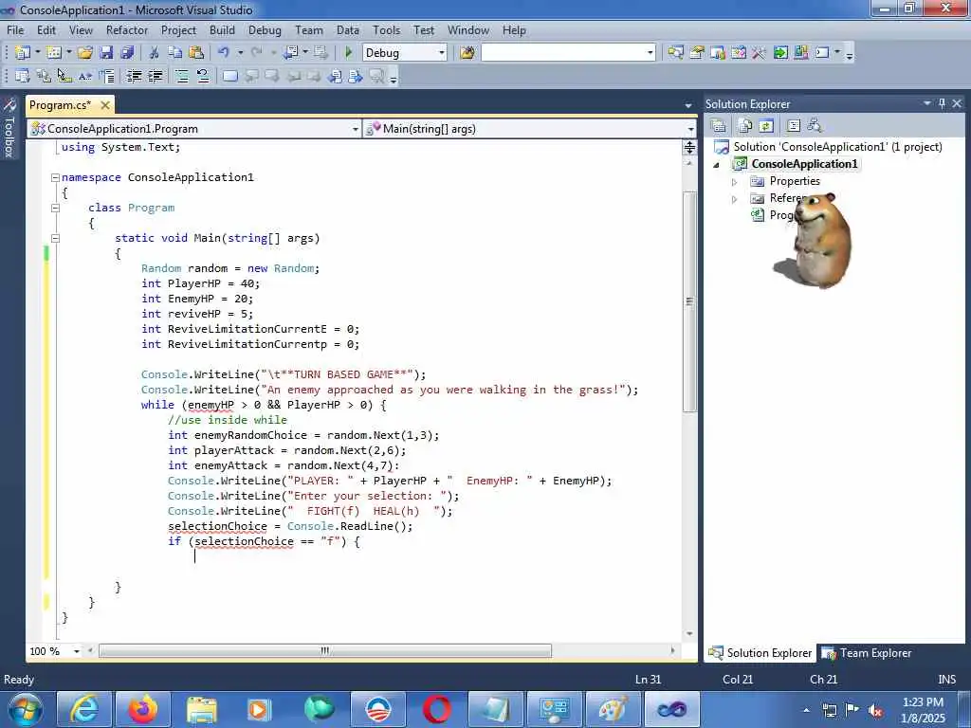Open the active documents list arrow
Image resolution: width=971 pixels, height=728 pixels.
click(x=688, y=106)
